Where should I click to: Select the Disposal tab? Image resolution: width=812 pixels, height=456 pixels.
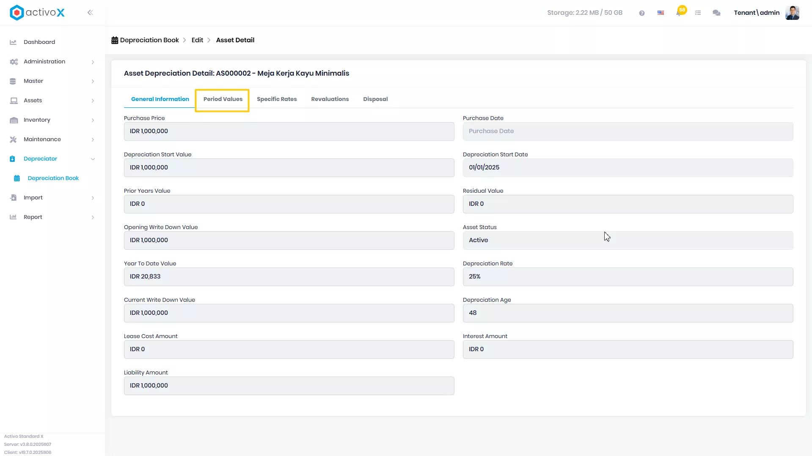[375, 99]
